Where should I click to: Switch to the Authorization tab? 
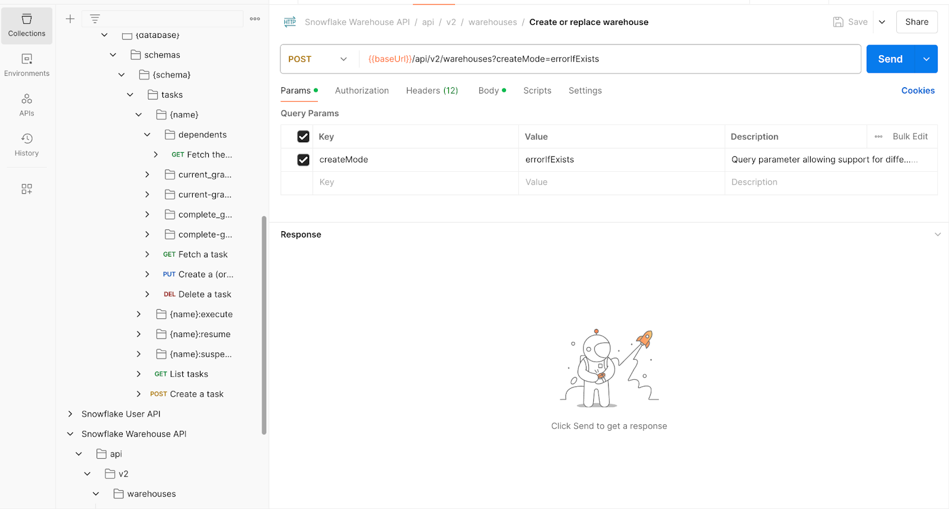362,91
